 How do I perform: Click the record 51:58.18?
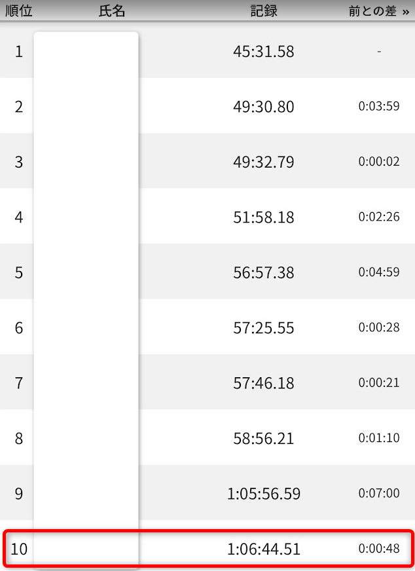(264, 217)
